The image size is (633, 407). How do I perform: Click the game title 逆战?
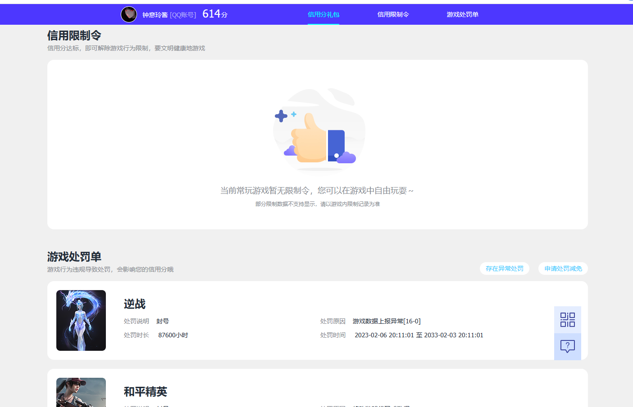(134, 304)
